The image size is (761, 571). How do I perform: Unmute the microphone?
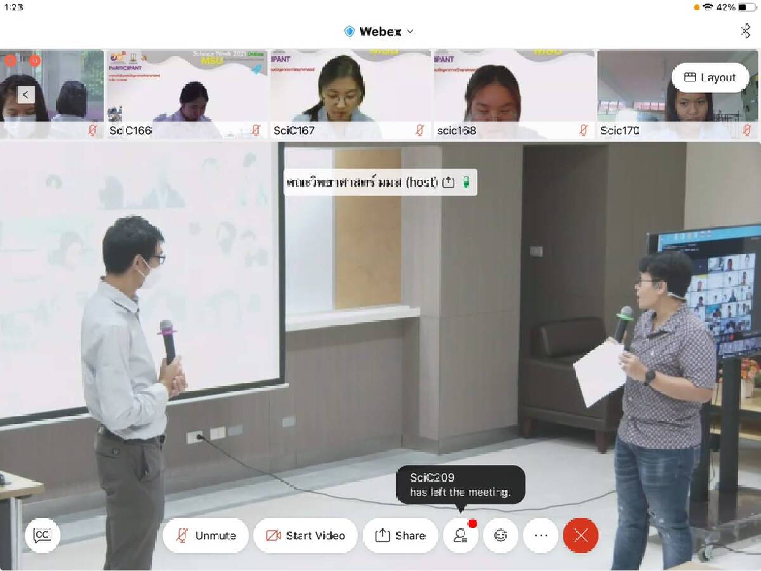pyautogui.click(x=205, y=535)
